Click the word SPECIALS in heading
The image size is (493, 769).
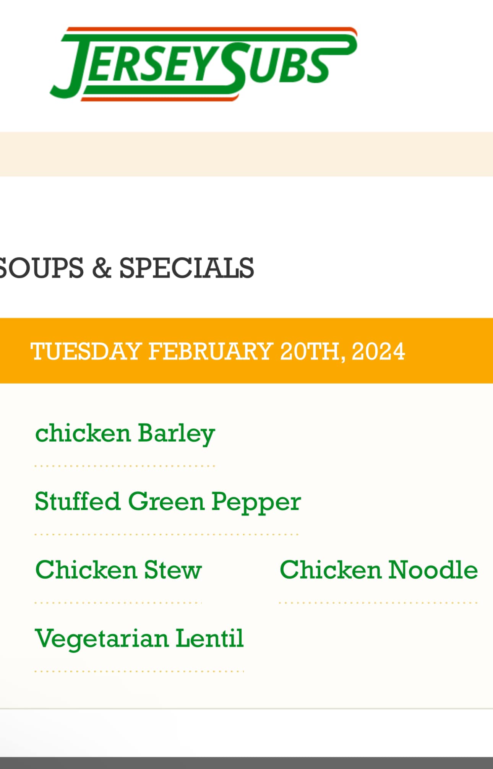pyautogui.click(x=186, y=268)
